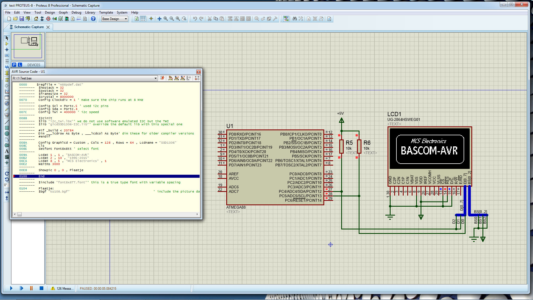The height and width of the screenshot is (300, 533).
Task: Select the Junction Dot tool
Action: tap(7, 50)
